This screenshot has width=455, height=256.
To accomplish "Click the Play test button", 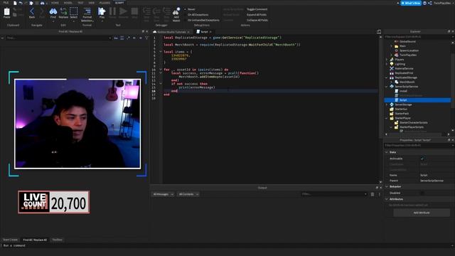I will 102,12.
